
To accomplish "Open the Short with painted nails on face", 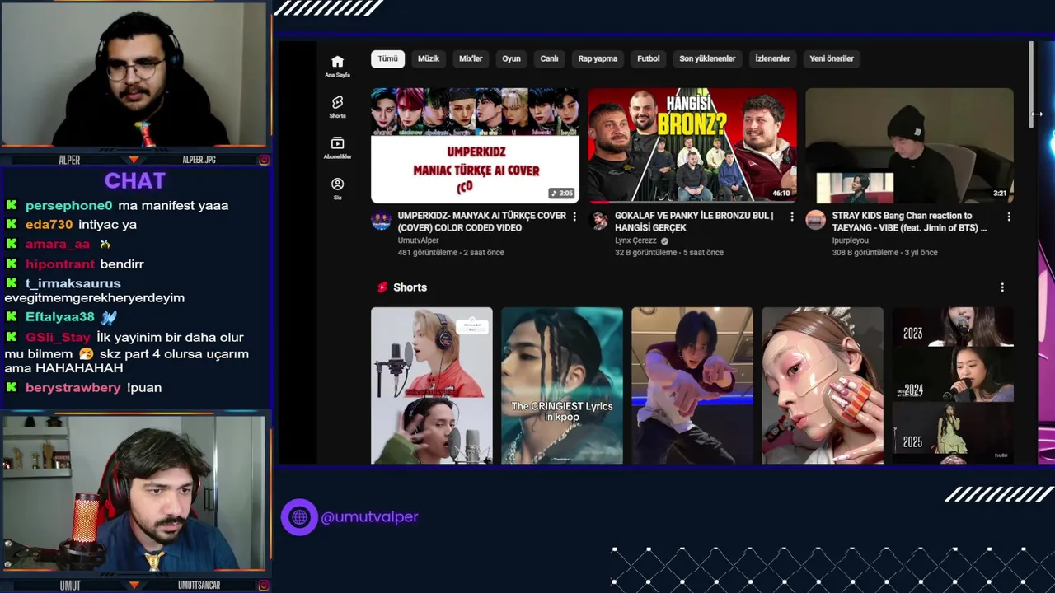I will (x=823, y=385).
